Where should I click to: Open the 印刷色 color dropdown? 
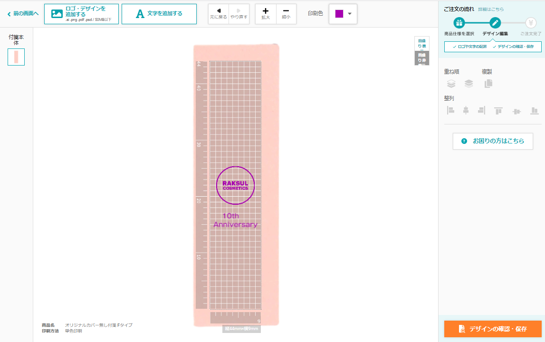point(343,14)
